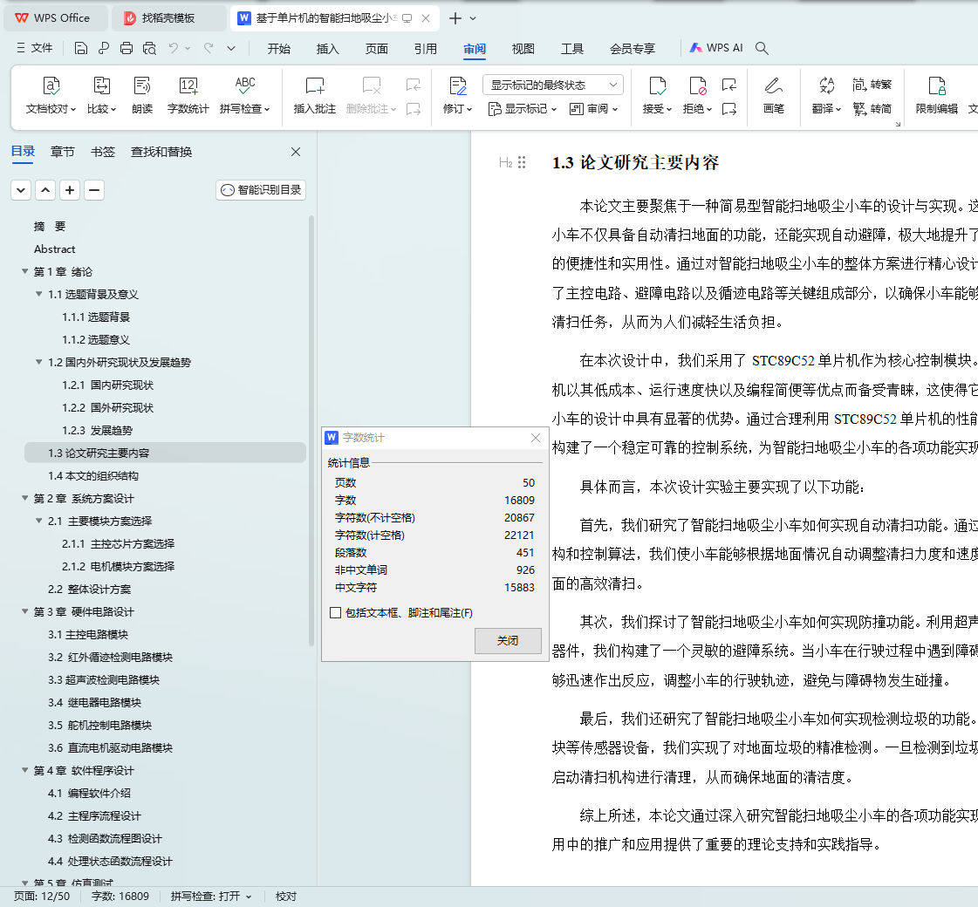The width and height of the screenshot is (978, 907).
Task: Click the save icon in quick toolbar
Action: pyautogui.click(x=80, y=48)
